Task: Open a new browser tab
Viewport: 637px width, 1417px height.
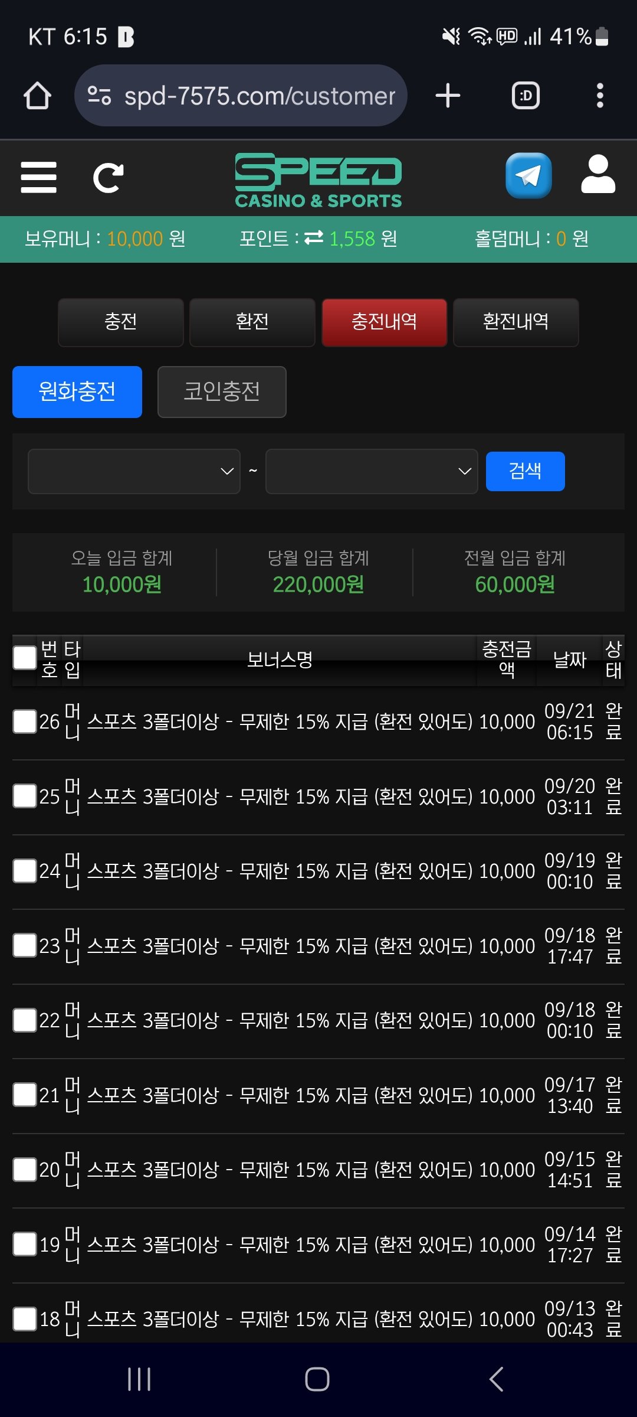Action: pos(448,96)
